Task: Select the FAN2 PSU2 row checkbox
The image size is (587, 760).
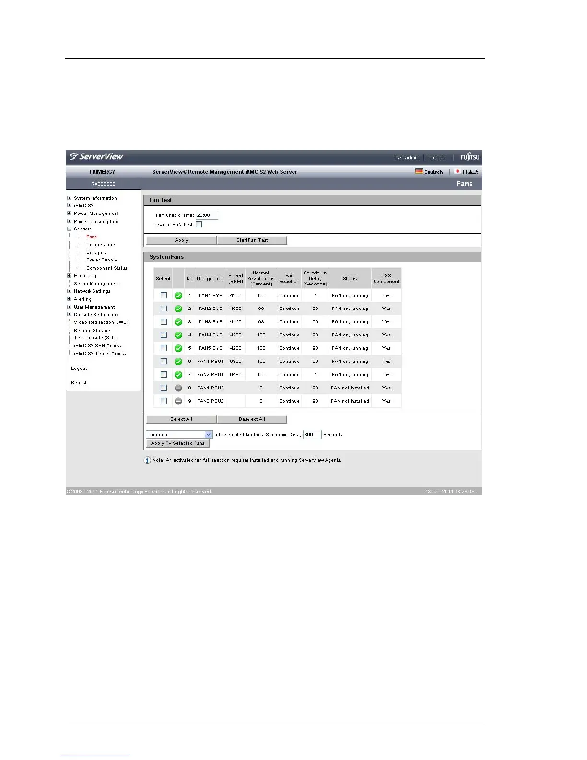Action: (x=164, y=401)
